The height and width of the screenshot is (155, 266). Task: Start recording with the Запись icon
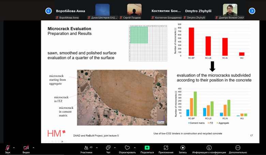183,148
